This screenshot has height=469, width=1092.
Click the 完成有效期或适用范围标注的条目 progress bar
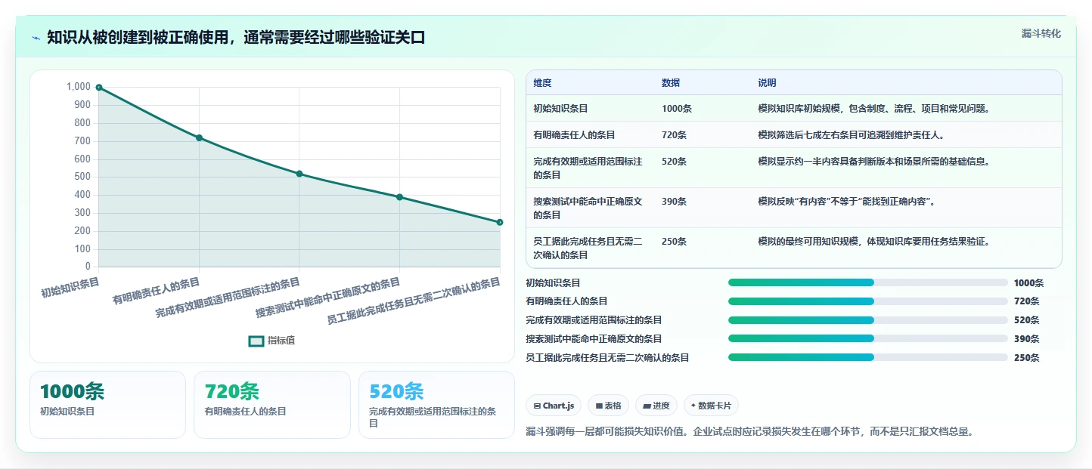pos(868,320)
